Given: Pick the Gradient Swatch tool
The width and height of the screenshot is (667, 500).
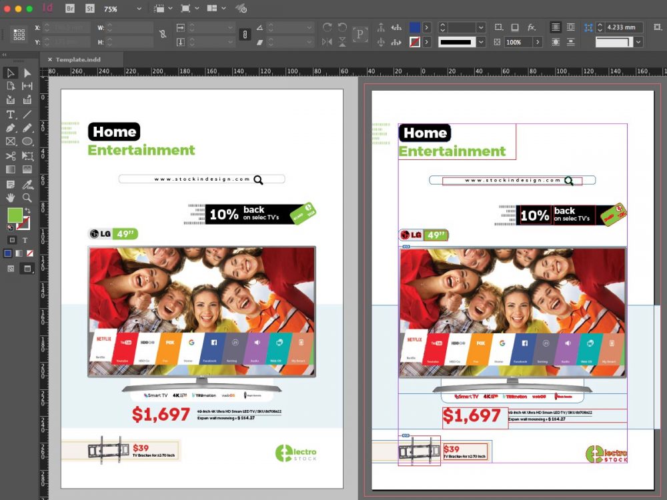Looking at the screenshot, I should coord(11,169).
